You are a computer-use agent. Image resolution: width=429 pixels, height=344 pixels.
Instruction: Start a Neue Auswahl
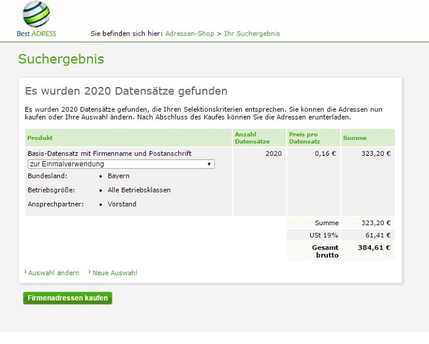click(x=115, y=273)
